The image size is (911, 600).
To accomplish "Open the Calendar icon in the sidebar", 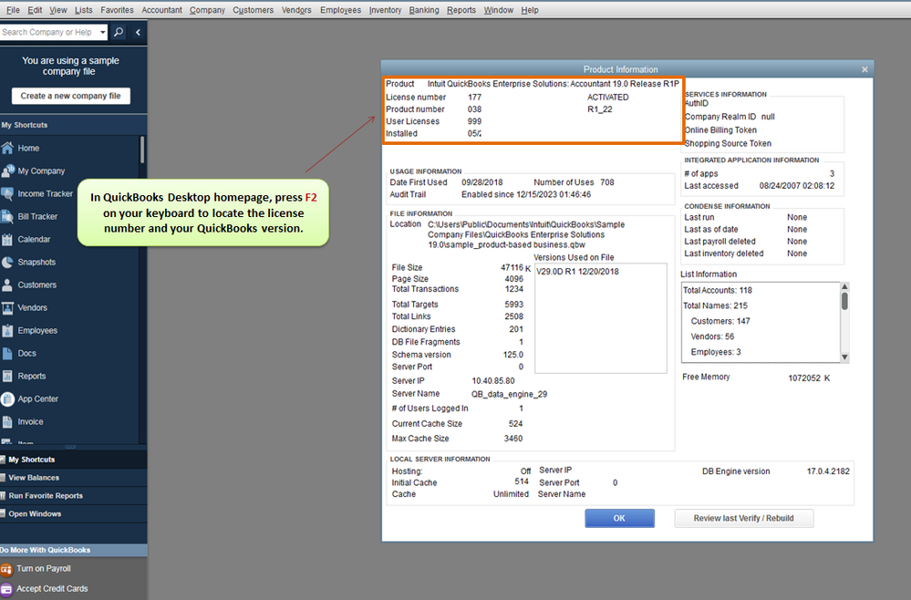I will tap(7, 239).
